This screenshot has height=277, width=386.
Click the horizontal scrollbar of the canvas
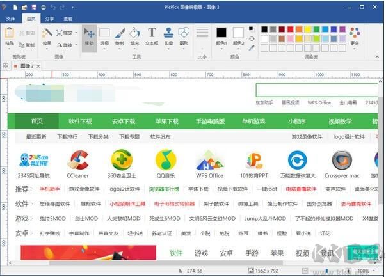(x=166, y=263)
